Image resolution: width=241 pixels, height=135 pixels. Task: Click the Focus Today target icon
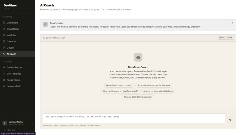tap(4, 80)
